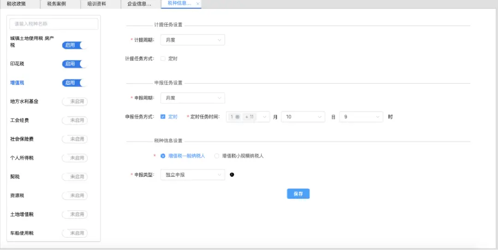Disable the 印花税 switch
Viewport: 498px width, 250px height.
click(x=74, y=64)
